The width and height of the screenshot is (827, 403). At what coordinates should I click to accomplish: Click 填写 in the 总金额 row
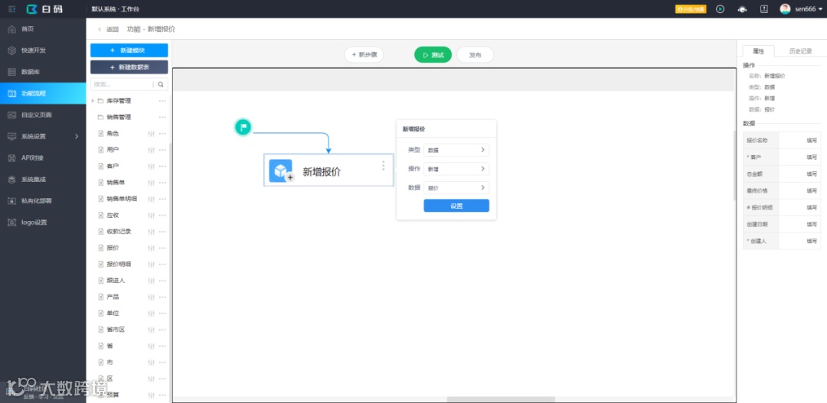tap(812, 174)
